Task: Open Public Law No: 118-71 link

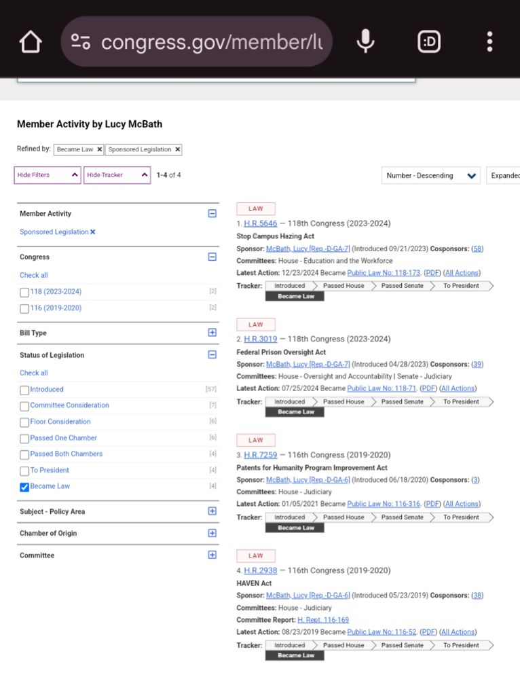Action: (382, 388)
